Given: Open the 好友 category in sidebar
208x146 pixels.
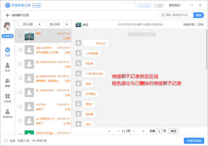Looking at the screenshot, I should tap(7, 67).
